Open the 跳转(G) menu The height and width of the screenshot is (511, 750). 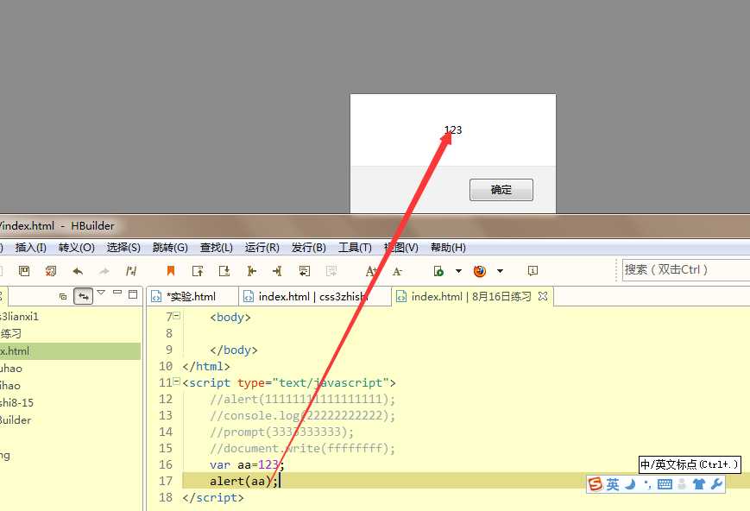170,248
